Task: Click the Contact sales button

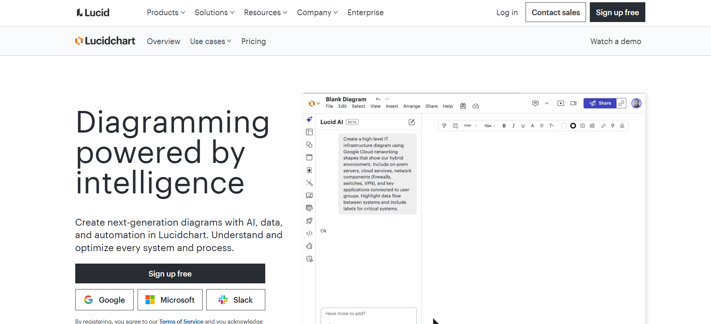Action: click(x=556, y=12)
